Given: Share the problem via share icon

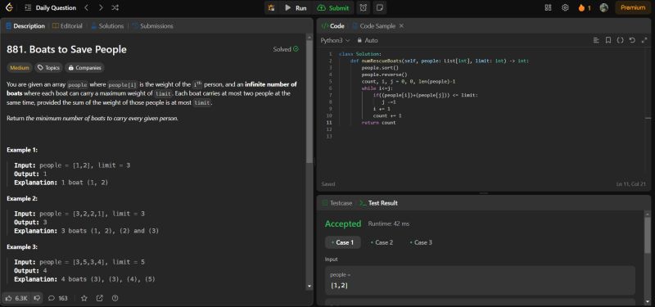Looking at the screenshot, I should (99, 298).
